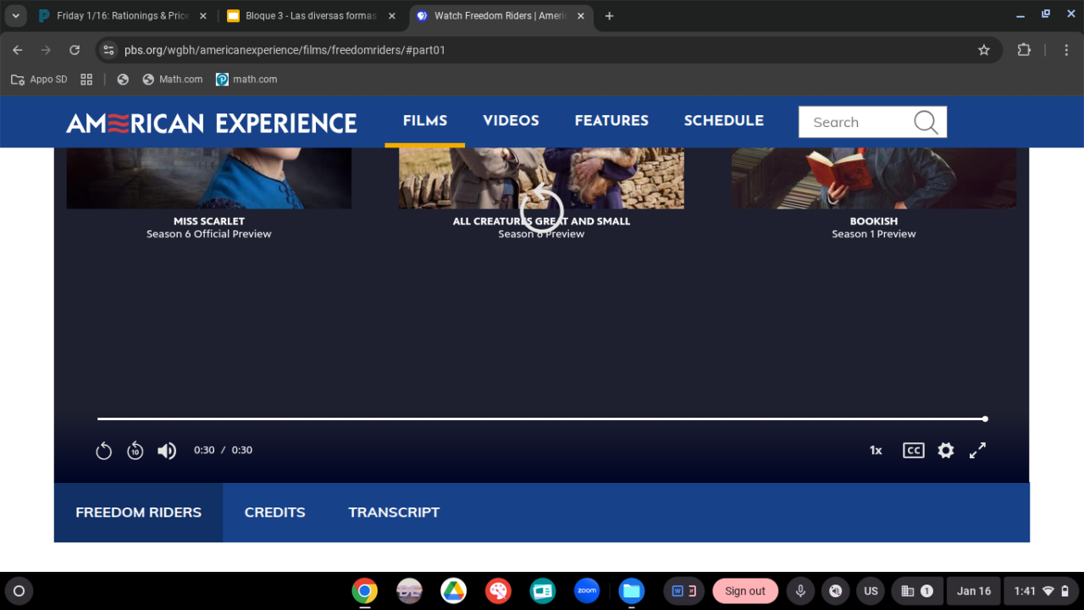1084x610 pixels.
Task: Open Google Drive from the shelf
Action: (454, 591)
